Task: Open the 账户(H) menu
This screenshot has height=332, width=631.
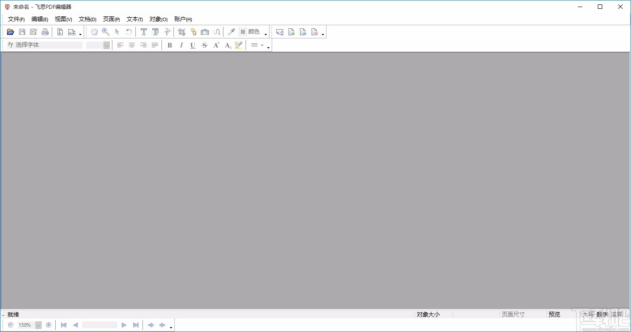Action: [x=183, y=19]
